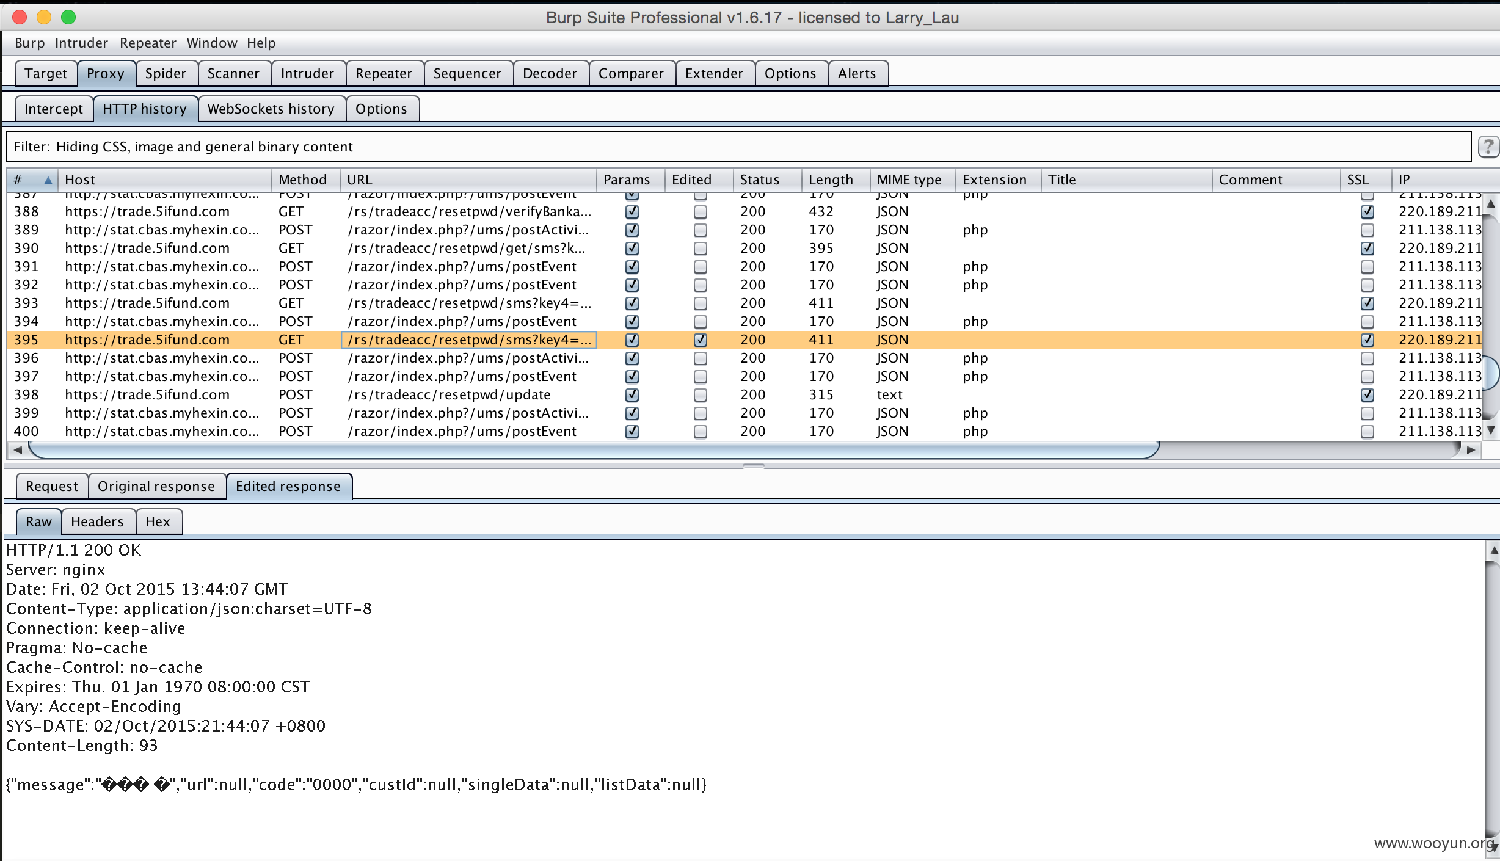The width and height of the screenshot is (1500, 861).
Task: Toggle SSL checkbox for row 398
Action: tap(1367, 395)
